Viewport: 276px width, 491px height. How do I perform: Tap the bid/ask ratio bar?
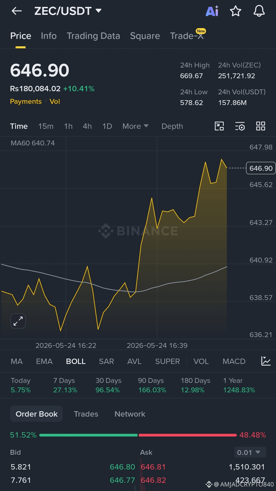(x=138, y=435)
